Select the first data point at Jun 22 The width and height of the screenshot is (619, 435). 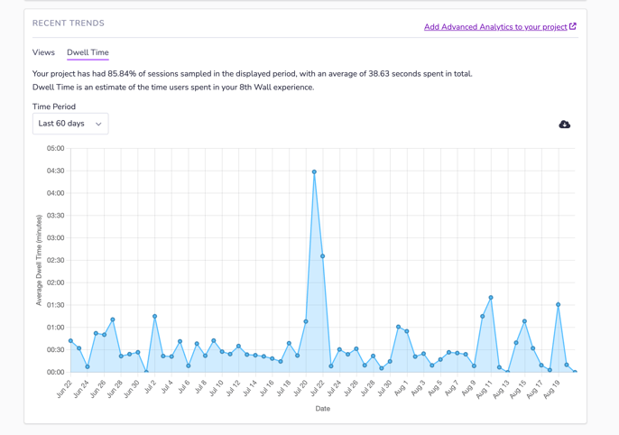(71, 341)
